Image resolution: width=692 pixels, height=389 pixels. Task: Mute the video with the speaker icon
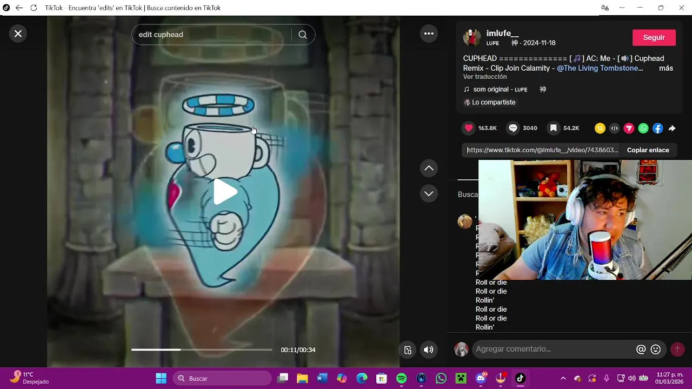pos(428,350)
